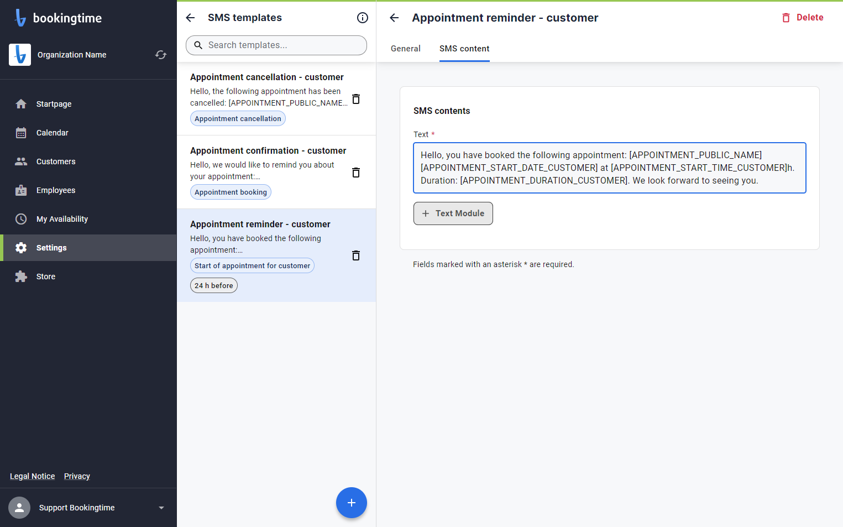Click the red Delete button

(803, 18)
